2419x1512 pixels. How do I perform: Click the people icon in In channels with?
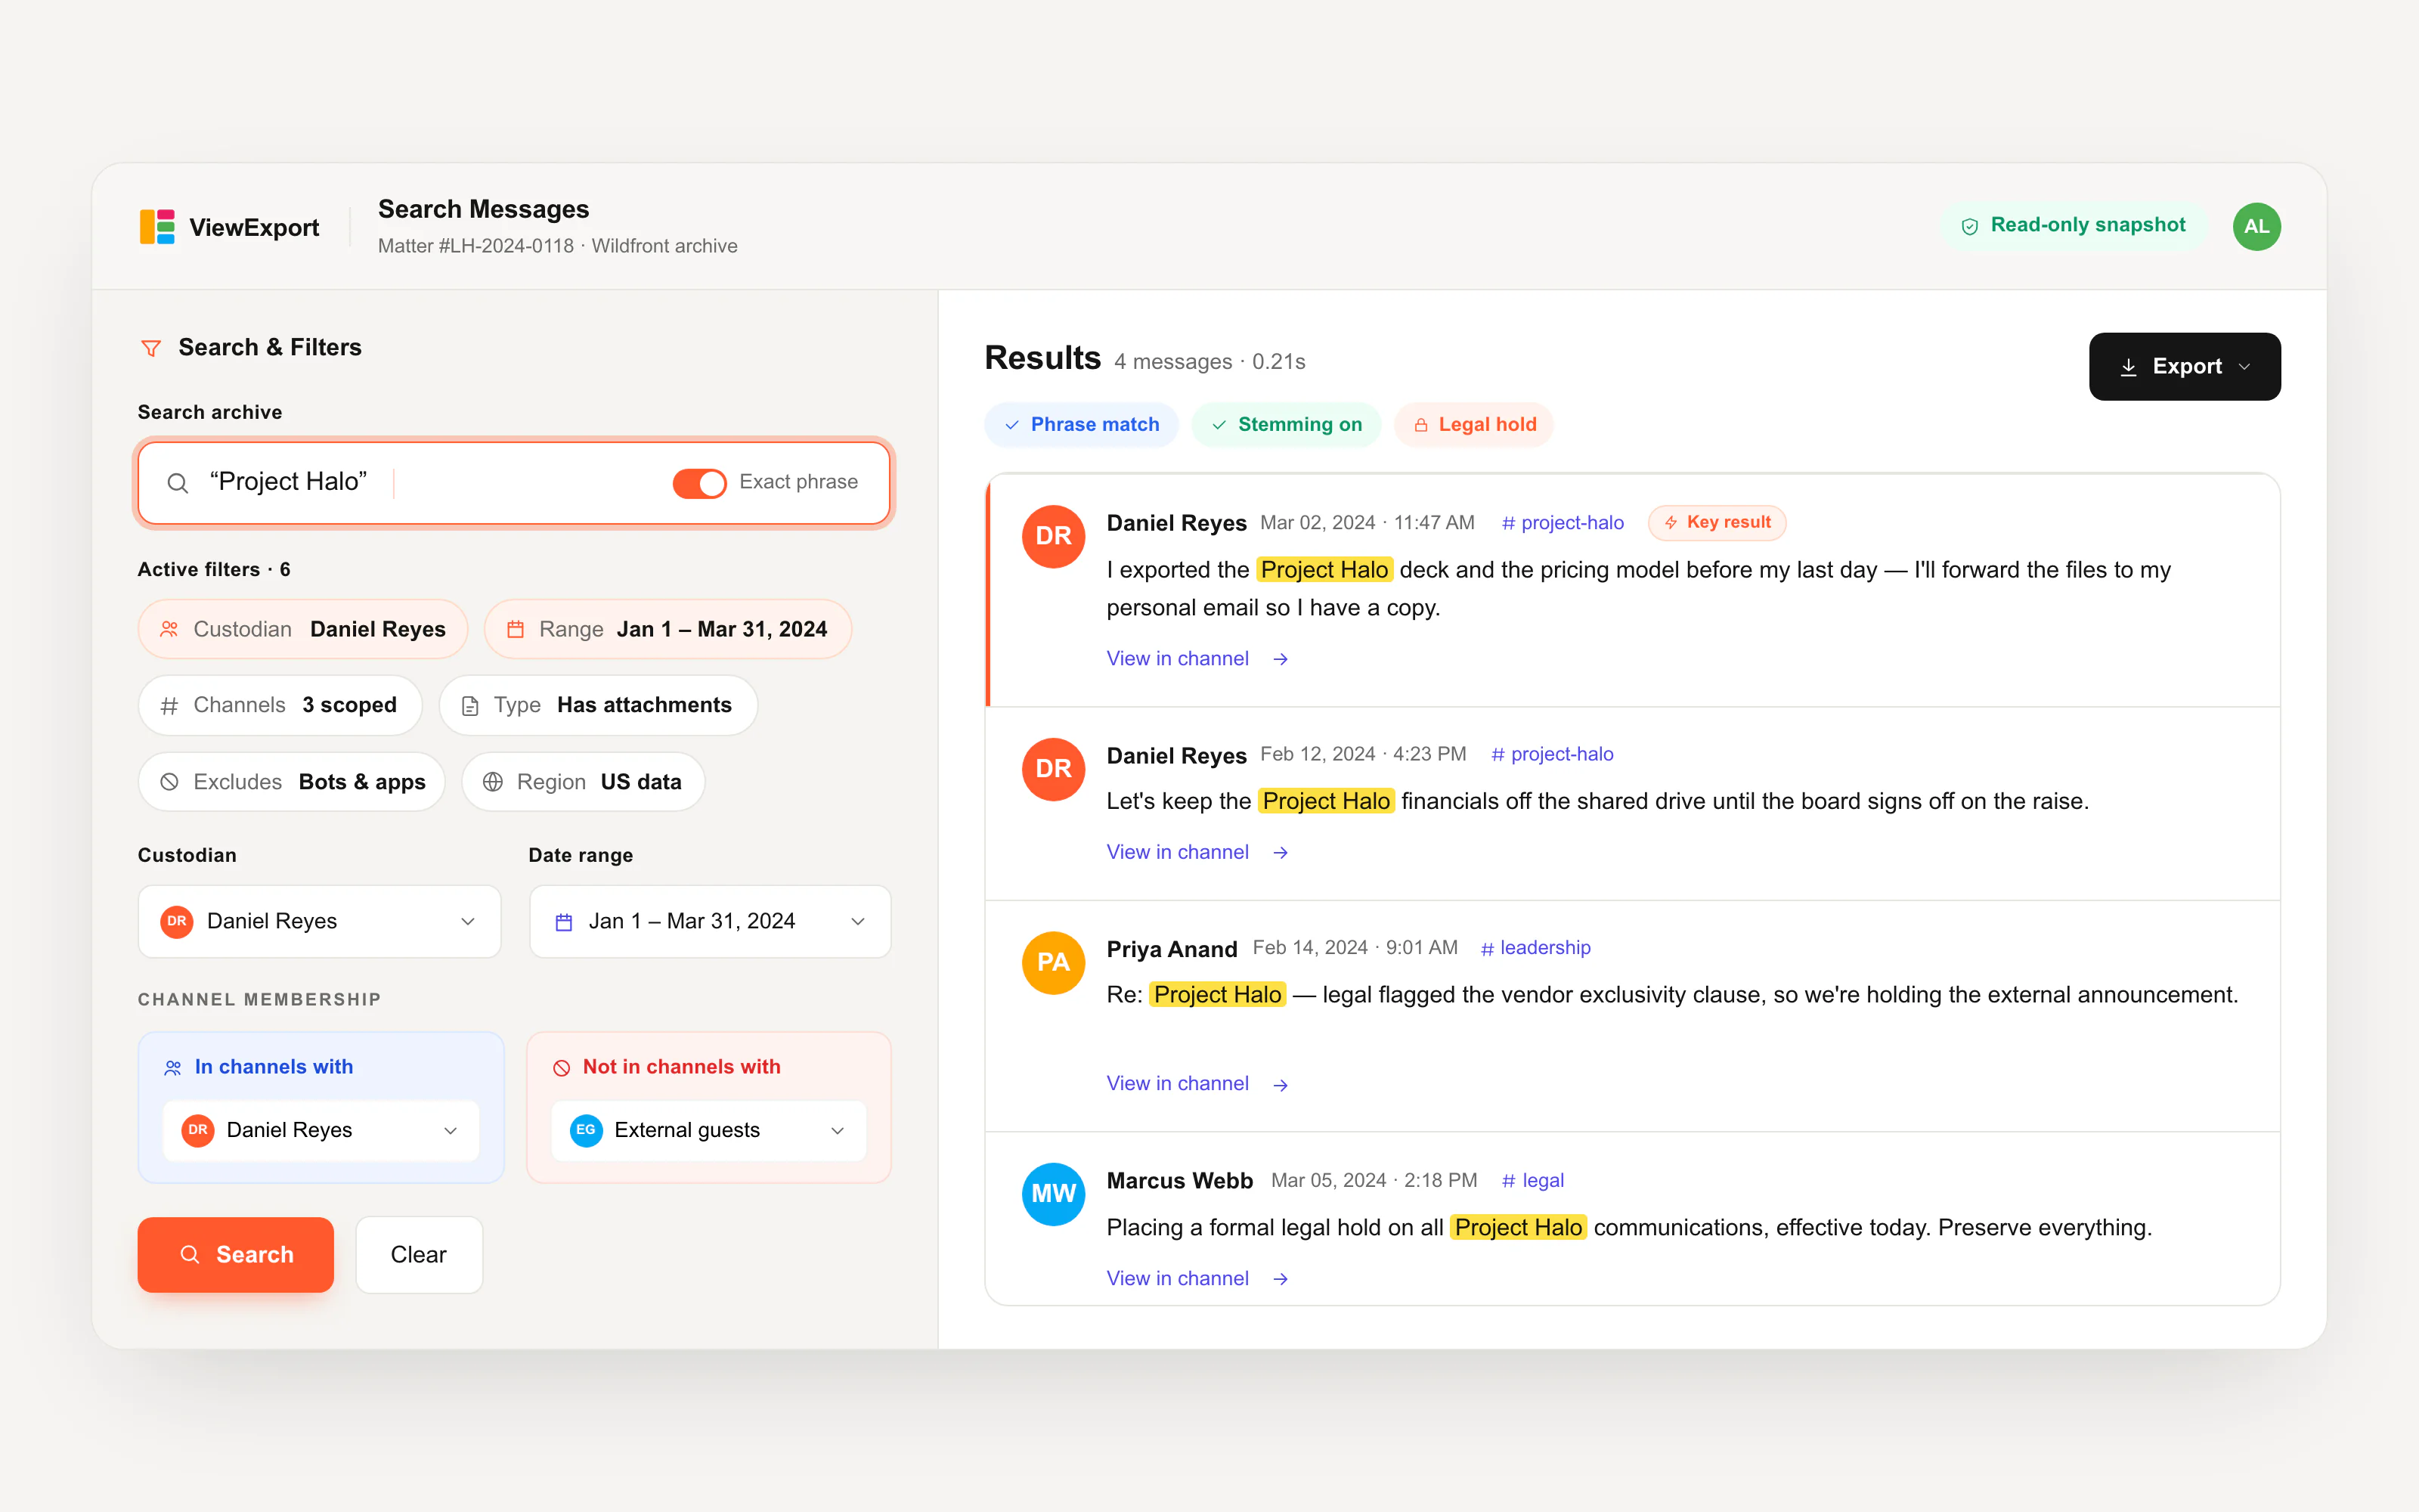coord(173,1068)
